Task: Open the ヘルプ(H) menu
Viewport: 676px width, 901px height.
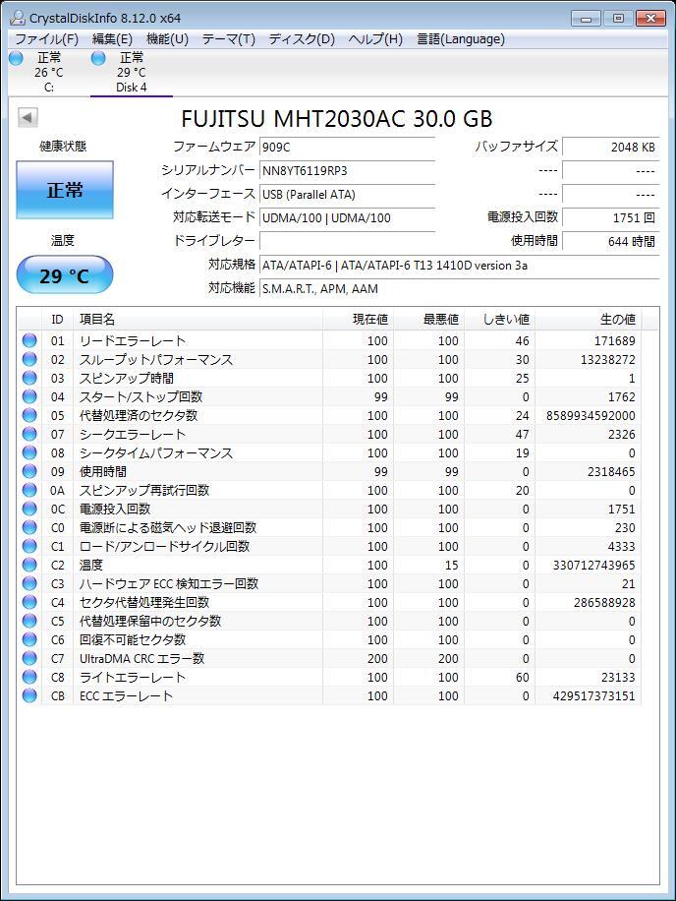Action: point(375,39)
